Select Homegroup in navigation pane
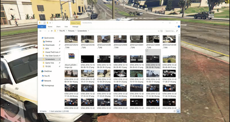The height and width of the screenshot is (122, 230). [48, 85]
